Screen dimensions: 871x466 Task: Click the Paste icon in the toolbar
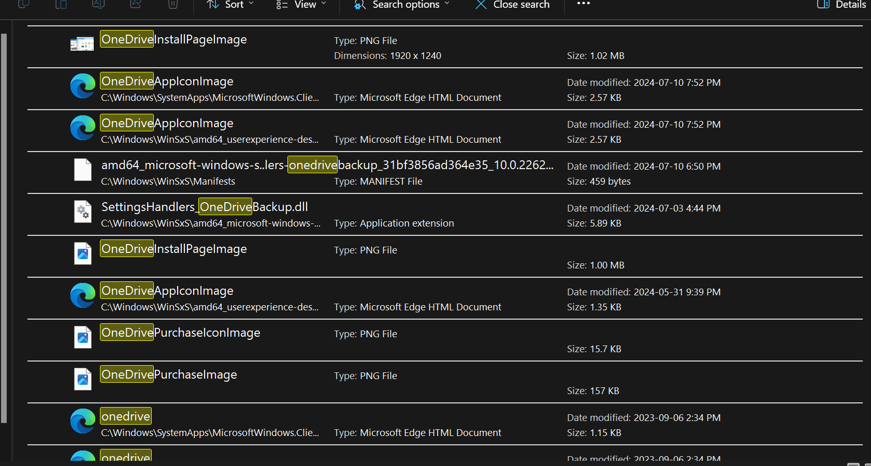(61, 4)
